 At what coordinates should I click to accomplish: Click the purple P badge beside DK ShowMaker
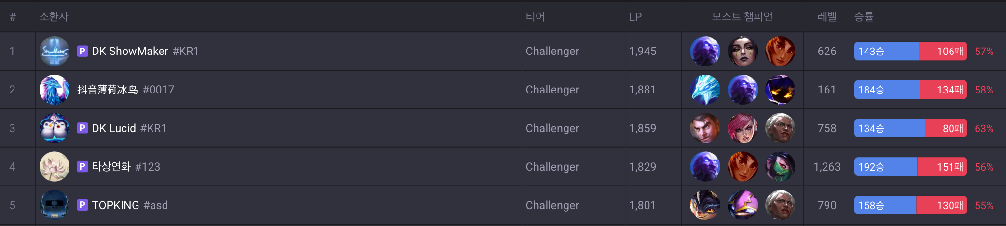(x=83, y=51)
